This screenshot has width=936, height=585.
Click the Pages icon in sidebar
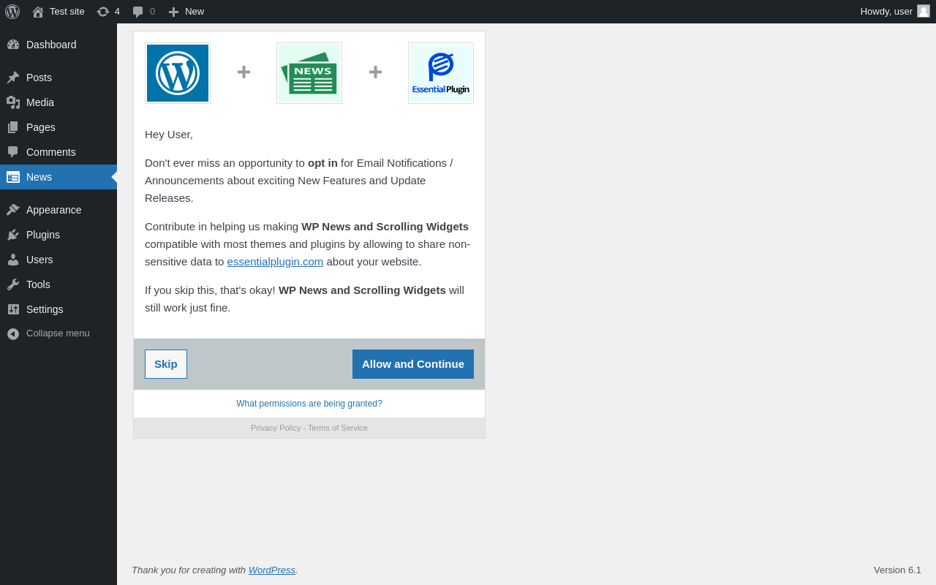[x=13, y=127]
